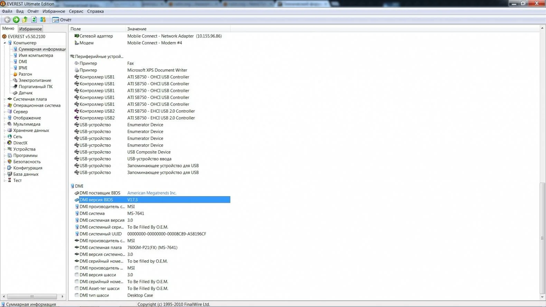Screen dimensions: 546x307
Task: Switch to the Избранное panel tab
Action: [x=30, y=29]
